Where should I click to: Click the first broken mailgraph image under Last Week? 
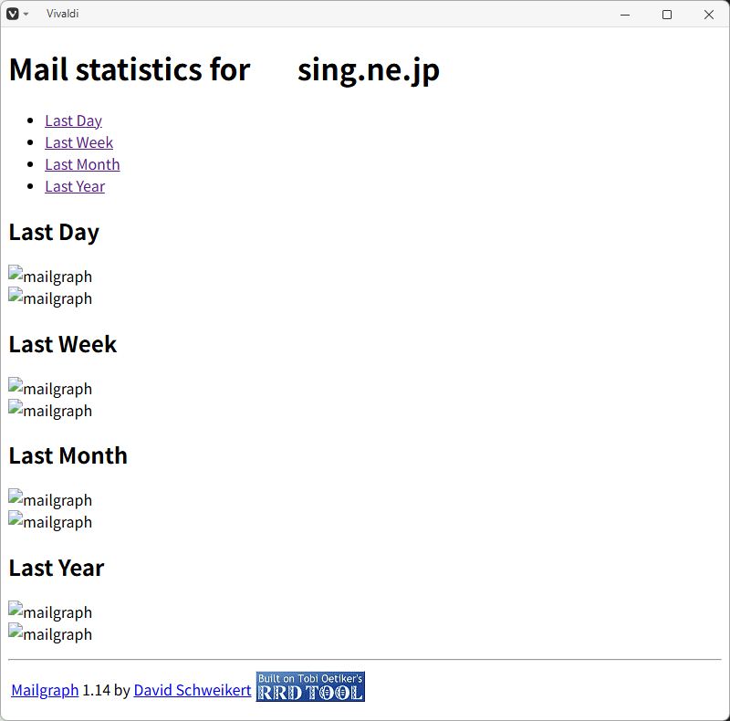click(50, 388)
